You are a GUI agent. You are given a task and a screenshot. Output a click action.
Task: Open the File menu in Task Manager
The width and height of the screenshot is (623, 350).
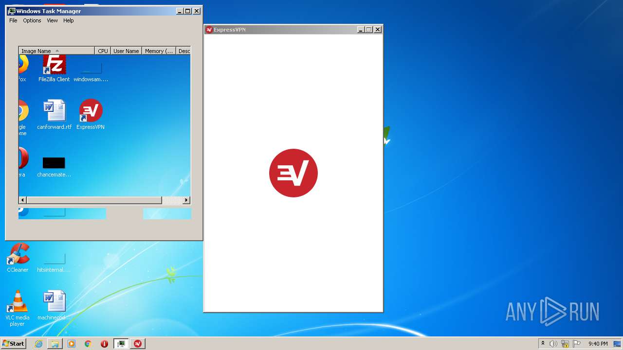(13, 20)
